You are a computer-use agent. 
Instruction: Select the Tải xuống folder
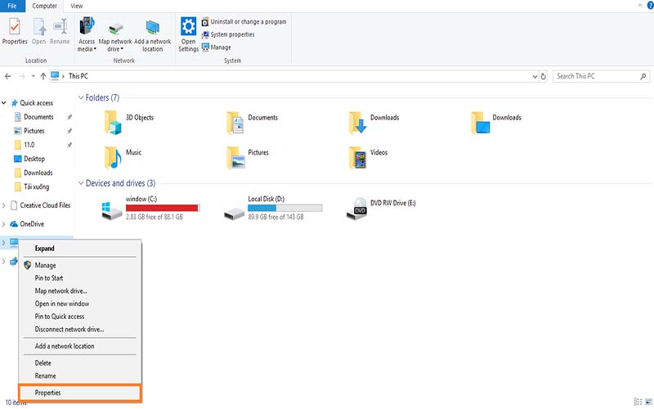36,187
